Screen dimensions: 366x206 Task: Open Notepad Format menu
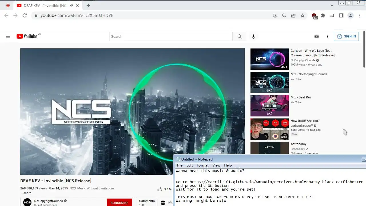click(x=202, y=165)
